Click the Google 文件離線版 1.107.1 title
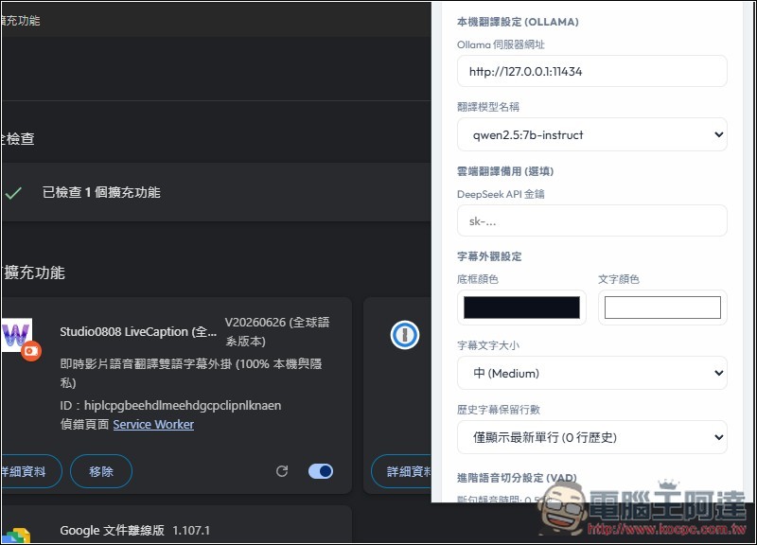This screenshot has width=757, height=545. 134,531
